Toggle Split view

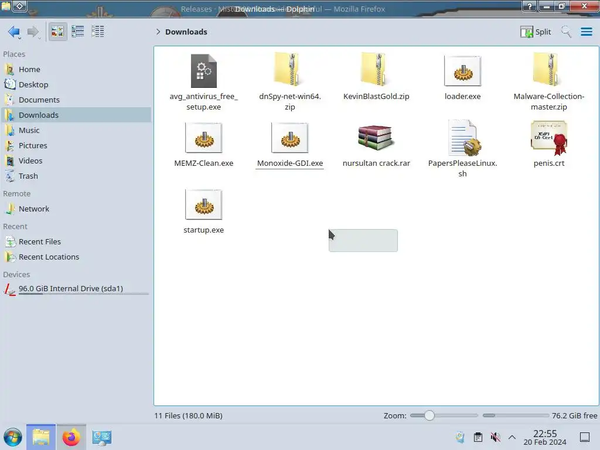536,32
